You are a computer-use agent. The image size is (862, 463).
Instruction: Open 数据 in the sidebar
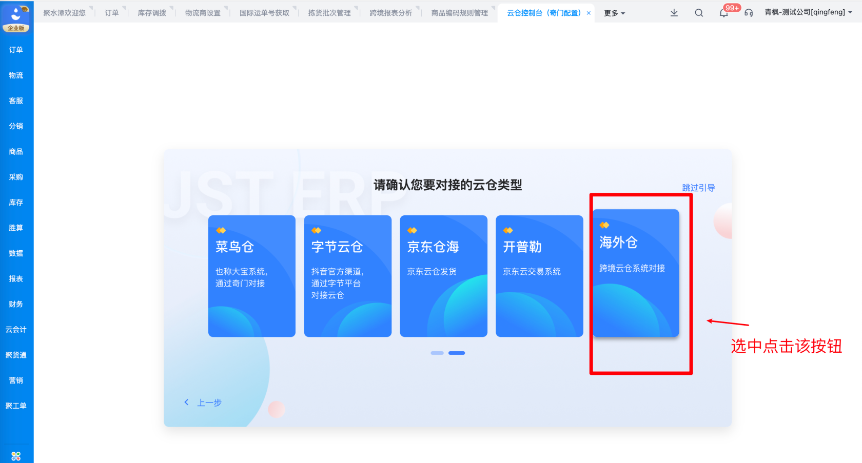pos(16,253)
